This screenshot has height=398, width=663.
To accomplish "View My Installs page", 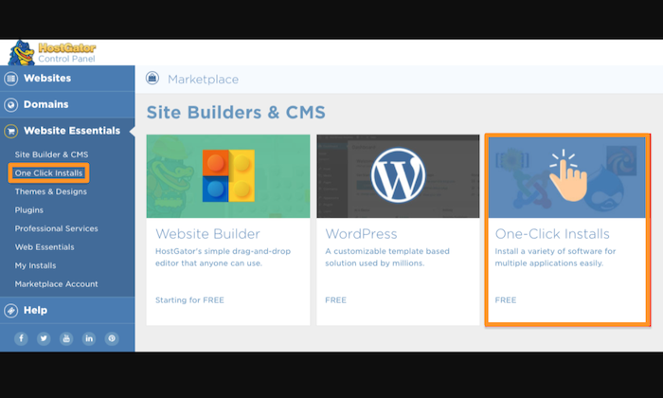I will [35, 265].
